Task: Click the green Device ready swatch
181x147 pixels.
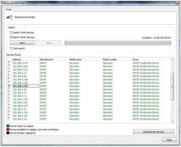Action: tap(8, 126)
